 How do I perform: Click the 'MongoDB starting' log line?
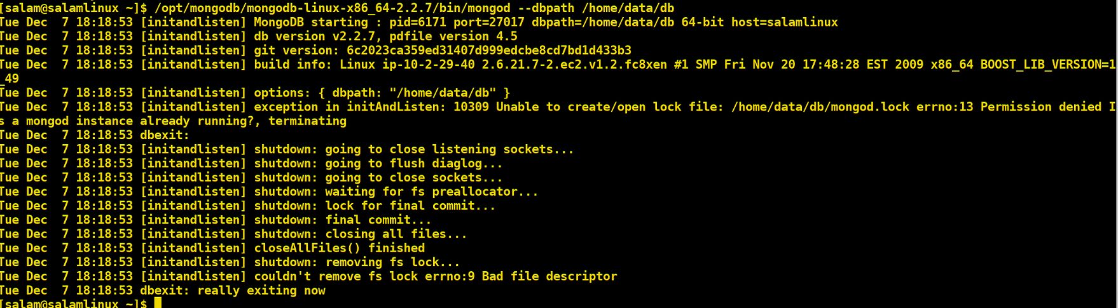pos(419,22)
